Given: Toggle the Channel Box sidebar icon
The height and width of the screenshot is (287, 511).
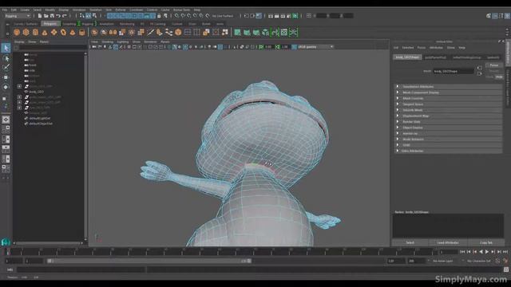Looking at the screenshot, I should tap(507, 16).
